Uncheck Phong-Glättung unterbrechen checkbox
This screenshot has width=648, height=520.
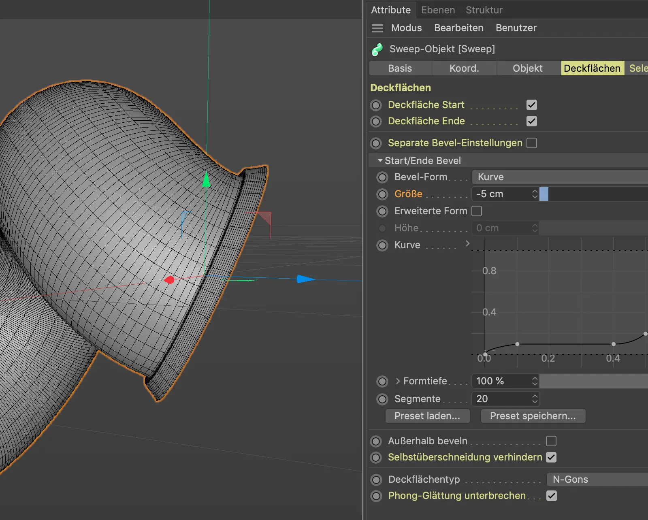coord(552,496)
